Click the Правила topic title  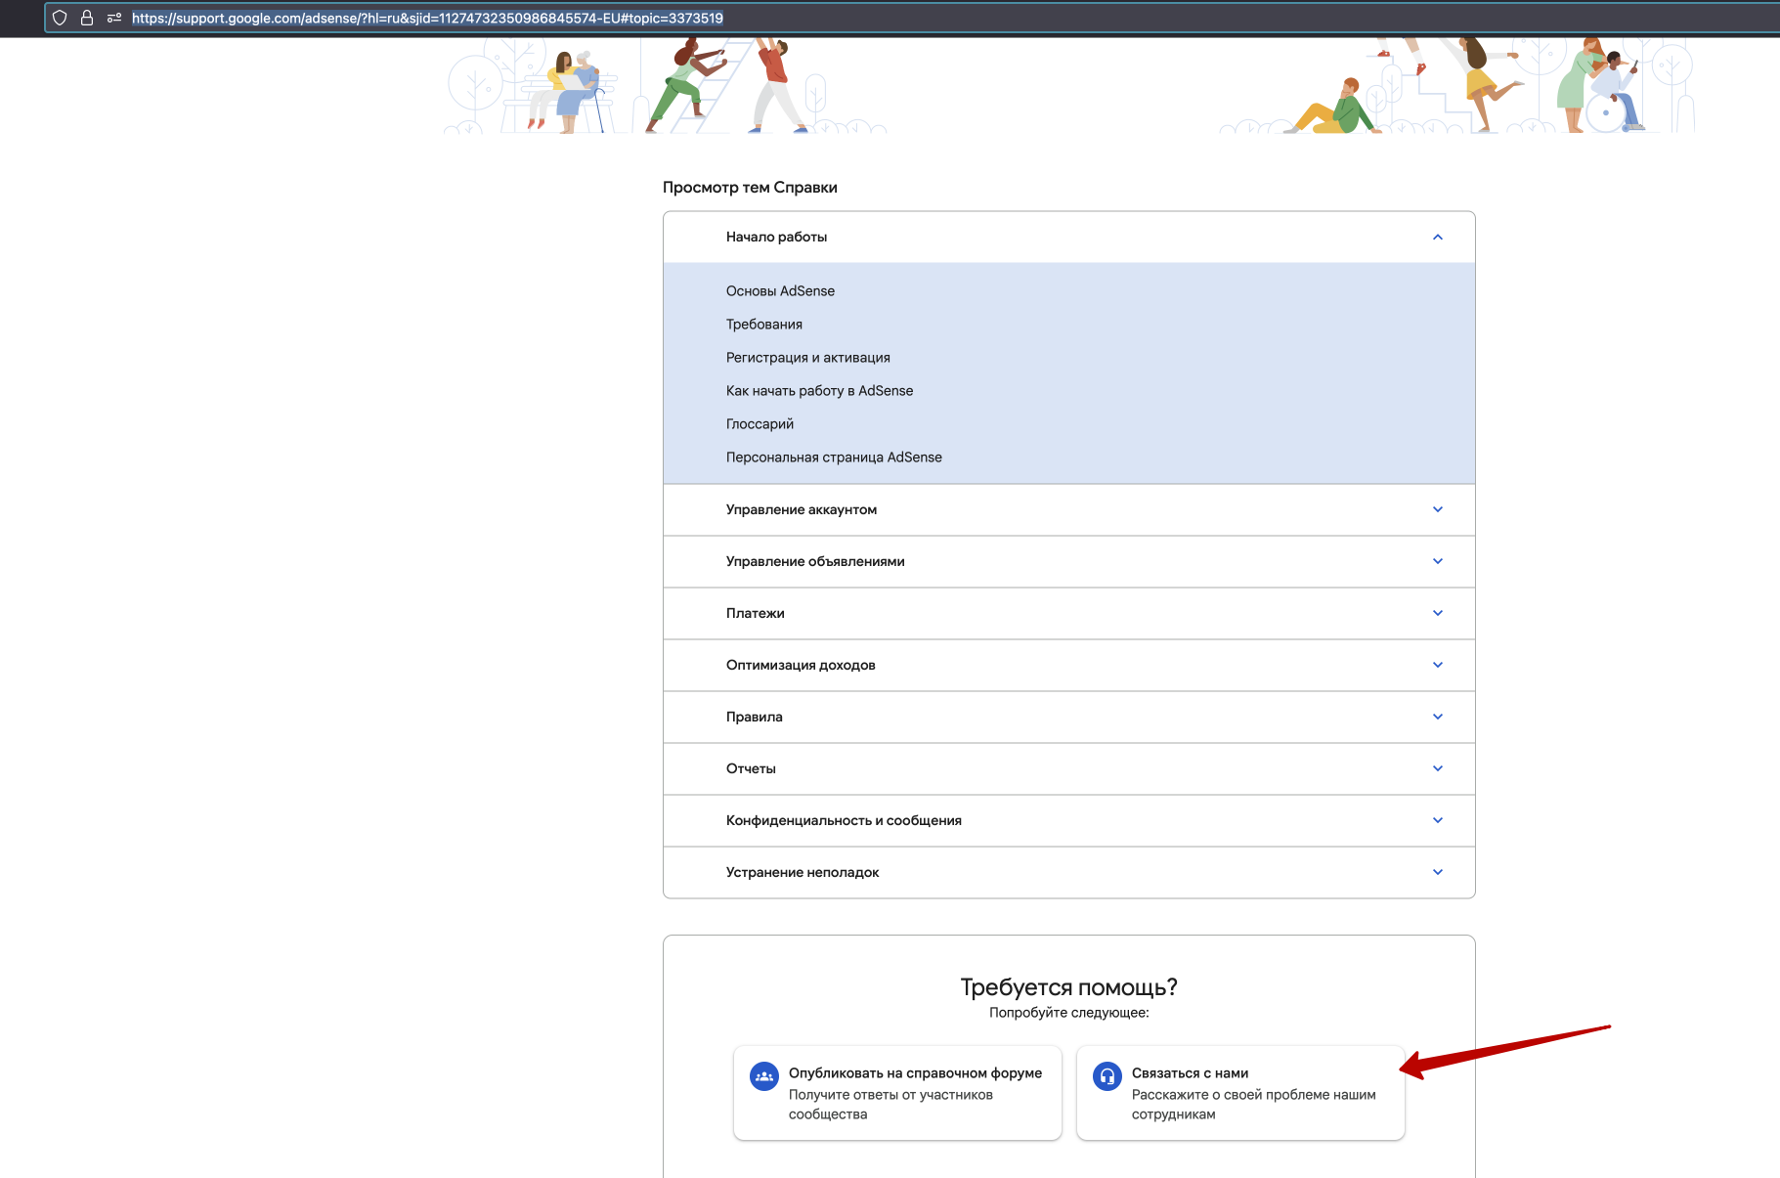(x=755, y=717)
